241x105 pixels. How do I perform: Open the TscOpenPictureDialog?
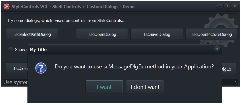[211, 34]
